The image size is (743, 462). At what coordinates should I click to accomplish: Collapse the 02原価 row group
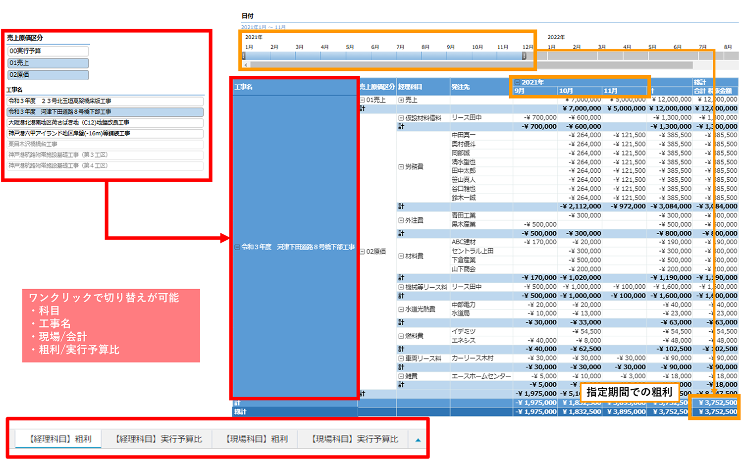click(363, 252)
